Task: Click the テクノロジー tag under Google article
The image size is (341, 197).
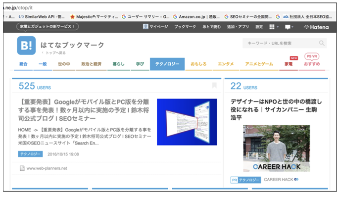Action: click(x=30, y=154)
